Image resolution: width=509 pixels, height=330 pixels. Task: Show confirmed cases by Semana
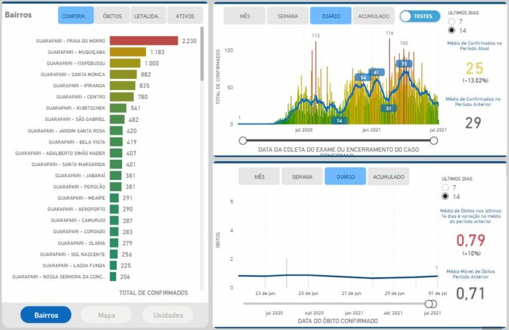288,16
